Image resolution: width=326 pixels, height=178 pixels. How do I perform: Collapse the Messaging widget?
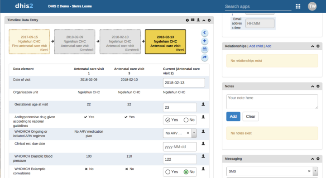(x=312, y=159)
